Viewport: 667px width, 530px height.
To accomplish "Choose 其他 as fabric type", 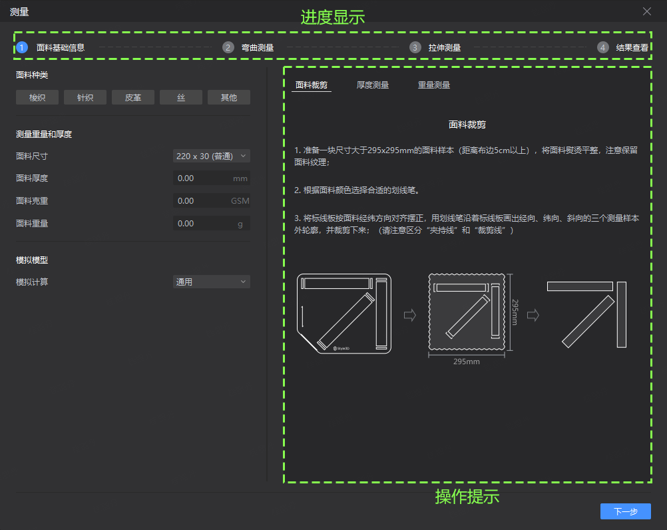I will click(x=229, y=97).
